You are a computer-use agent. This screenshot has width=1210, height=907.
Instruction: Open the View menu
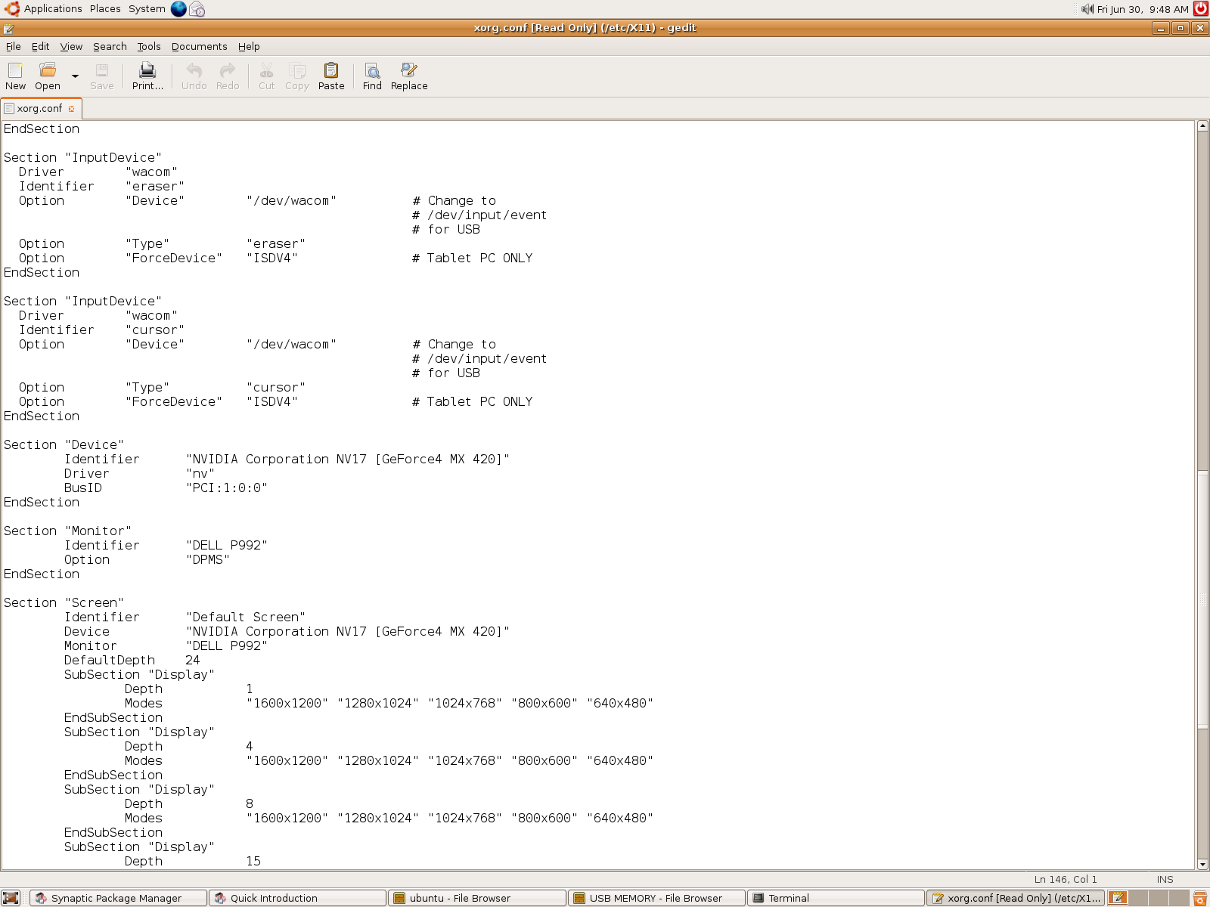(x=71, y=46)
